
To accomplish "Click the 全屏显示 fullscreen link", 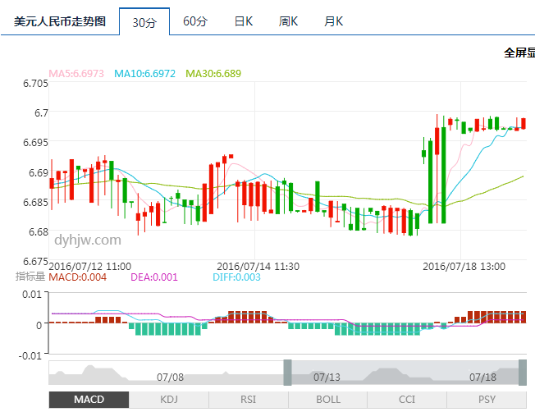I will [519, 53].
